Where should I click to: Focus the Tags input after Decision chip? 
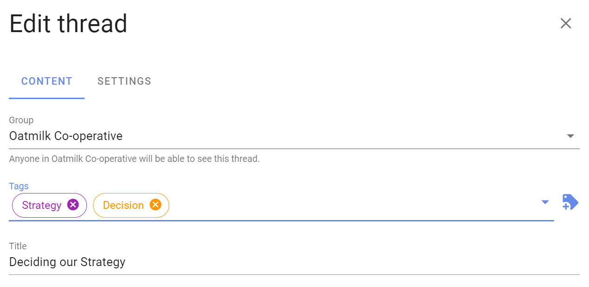[353, 205]
